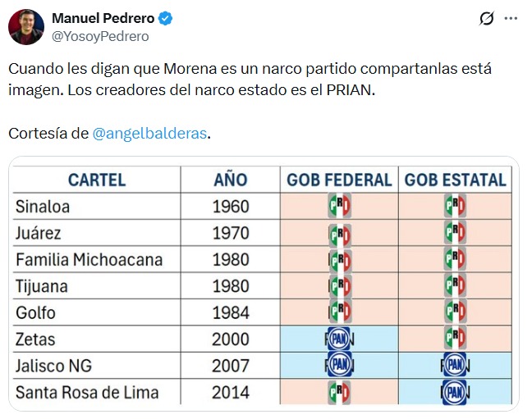Click the AÑO column header
Screen dimensions: 532x419
tap(231, 180)
